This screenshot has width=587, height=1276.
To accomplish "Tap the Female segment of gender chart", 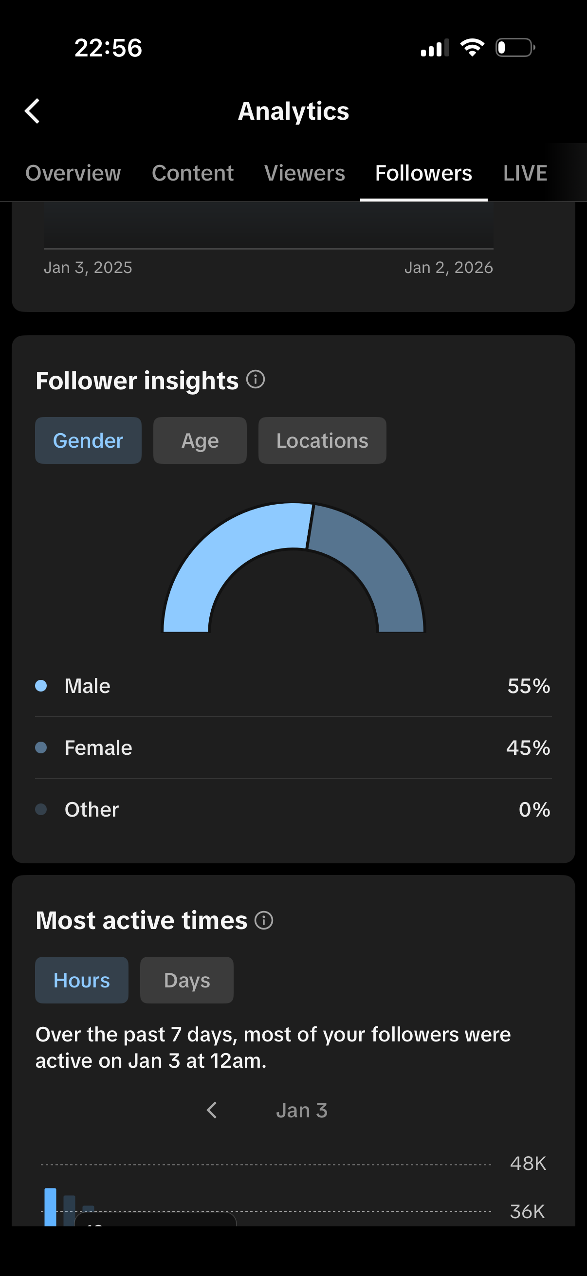I will [376, 560].
